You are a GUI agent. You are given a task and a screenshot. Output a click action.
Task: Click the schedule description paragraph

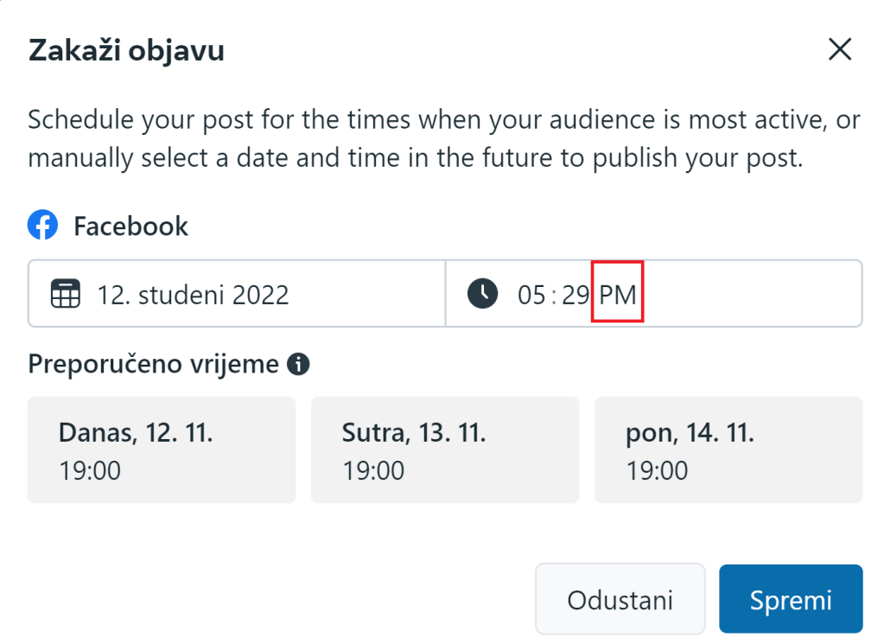coord(442,140)
